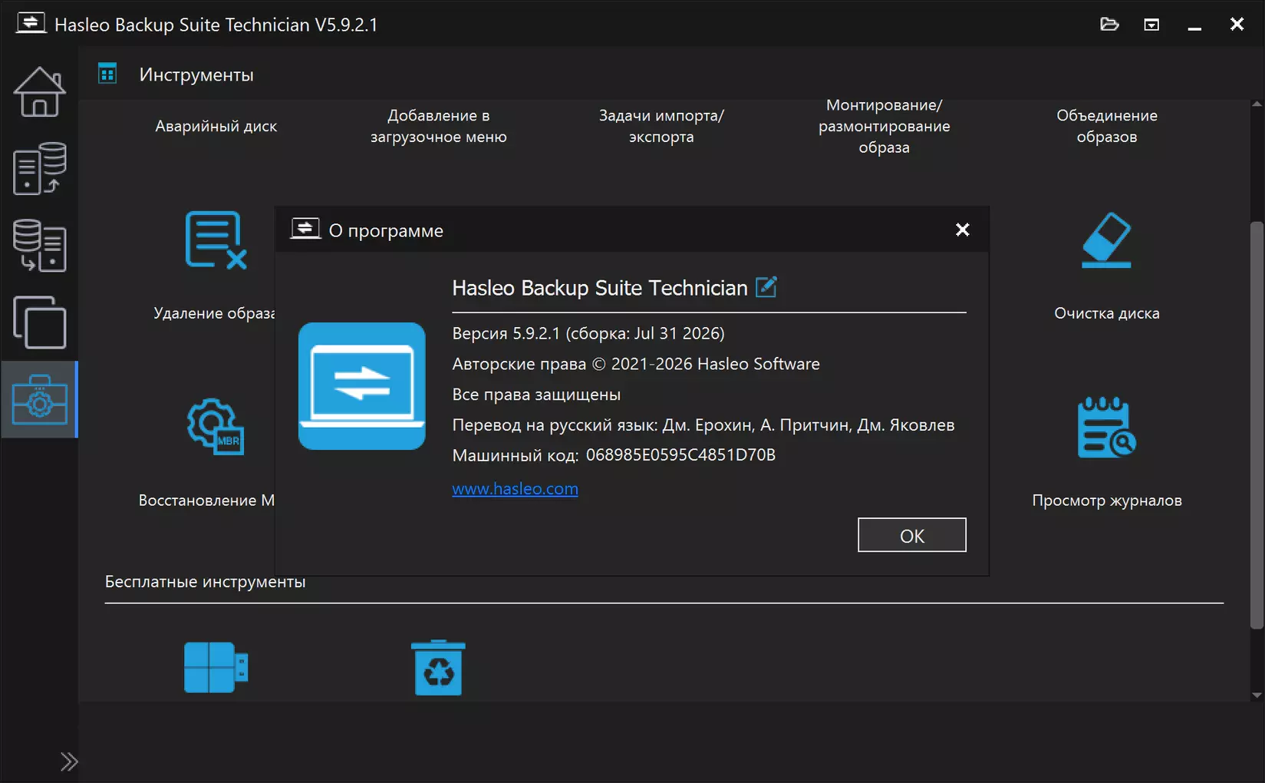
Task: Click the Бесплатные инструменты section heading
Action: pyautogui.click(x=205, y=582)
